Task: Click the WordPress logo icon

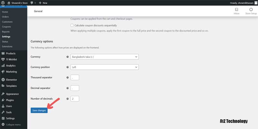Action: (3, 3)
